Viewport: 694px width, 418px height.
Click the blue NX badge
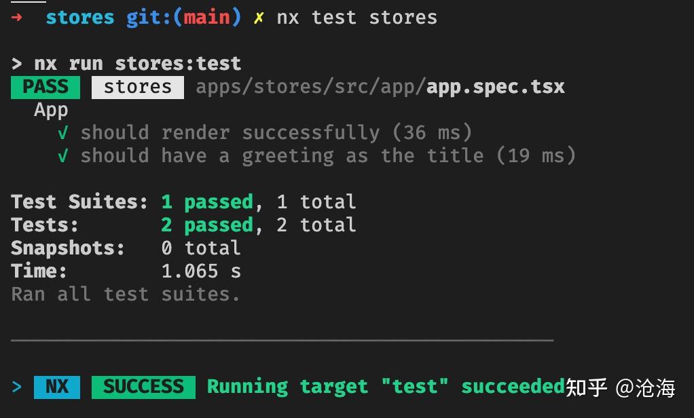click(x=57, y=387)
